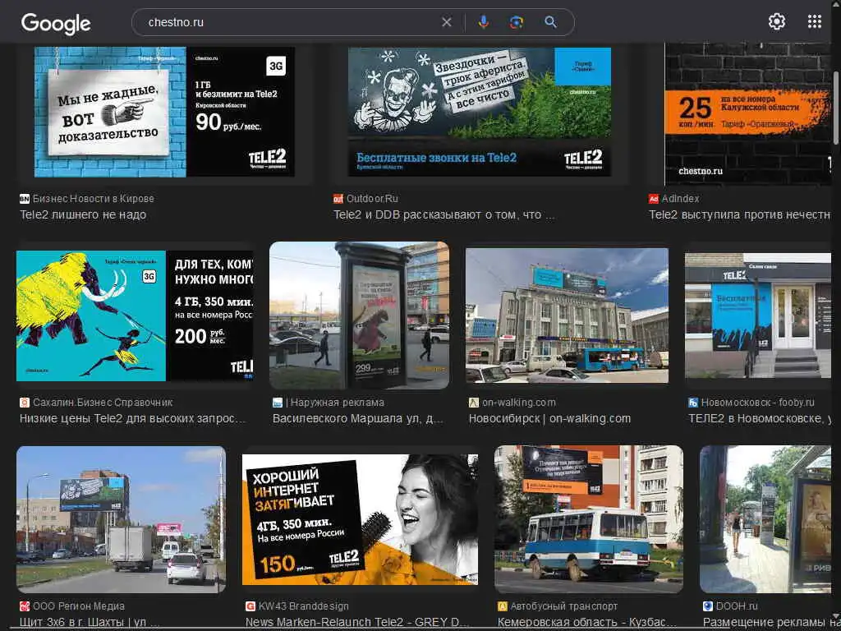Viewport: 841px width, 631px height.
Task: Click source name '| Наружная реклама'
Action: 335,403
